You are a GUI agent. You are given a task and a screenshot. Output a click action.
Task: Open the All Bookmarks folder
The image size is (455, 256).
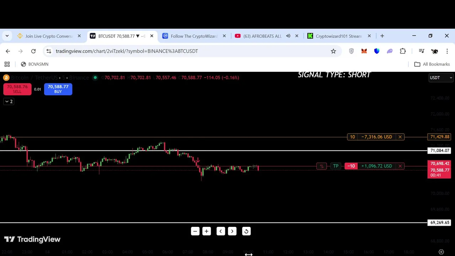[432, 64]
